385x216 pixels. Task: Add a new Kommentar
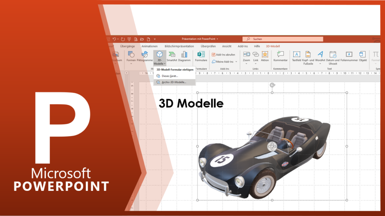coord(280,56)
